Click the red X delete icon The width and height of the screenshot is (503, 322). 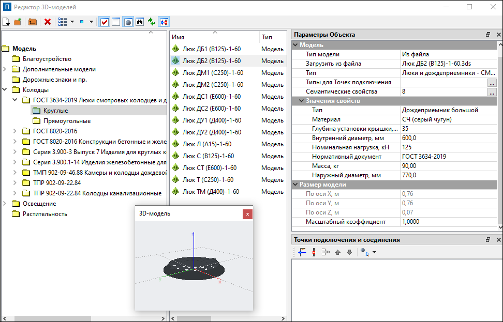(48, 22)
